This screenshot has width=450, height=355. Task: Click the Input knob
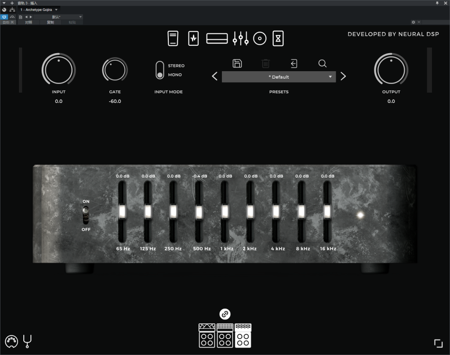[58, 70]
